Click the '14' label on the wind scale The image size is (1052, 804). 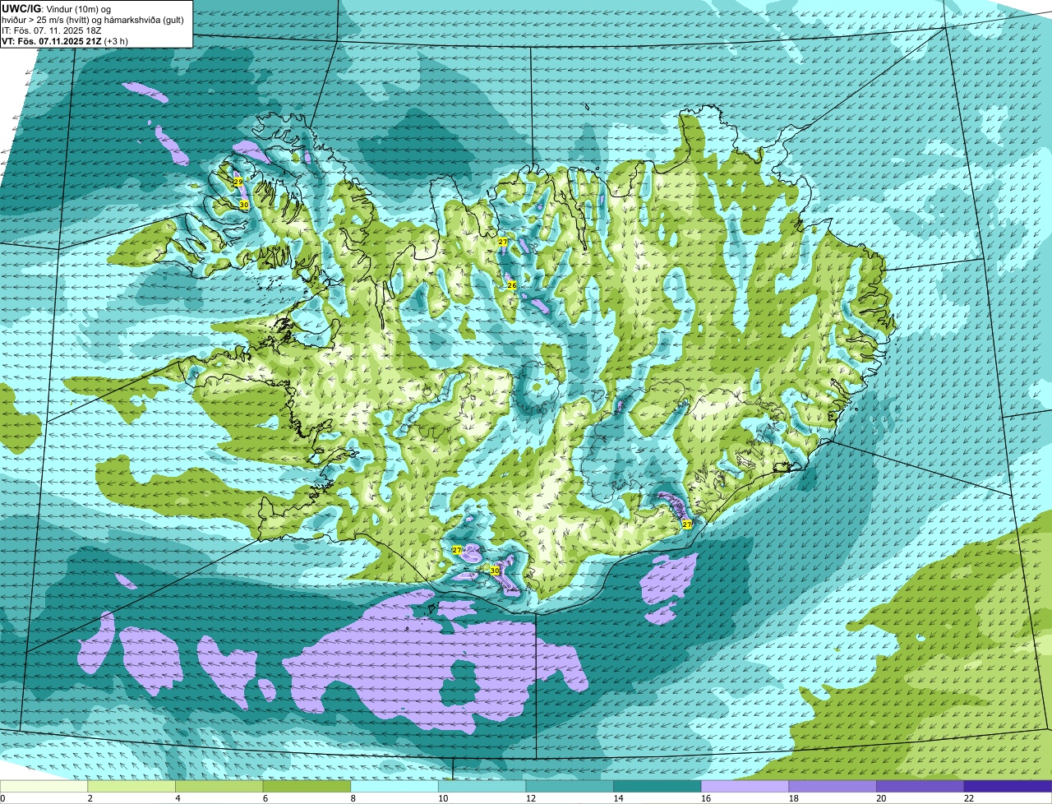(618, 798)
